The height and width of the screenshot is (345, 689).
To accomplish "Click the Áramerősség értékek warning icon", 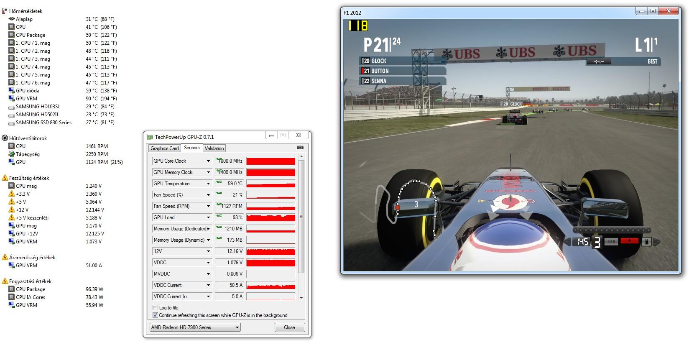I will pyautogui.click(x=5, y=257).
